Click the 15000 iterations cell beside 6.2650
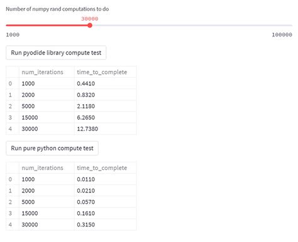298x242 pixels. [47, 117]
